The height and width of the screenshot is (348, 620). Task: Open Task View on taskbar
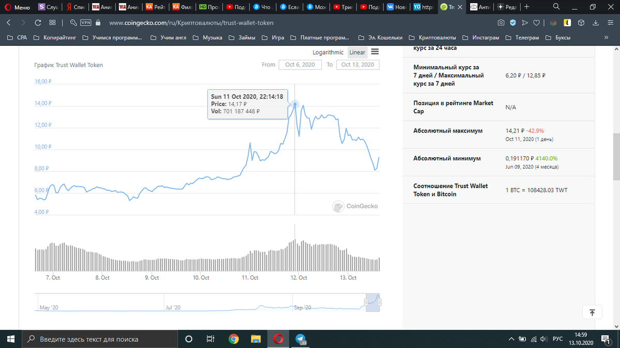[210, 339]
